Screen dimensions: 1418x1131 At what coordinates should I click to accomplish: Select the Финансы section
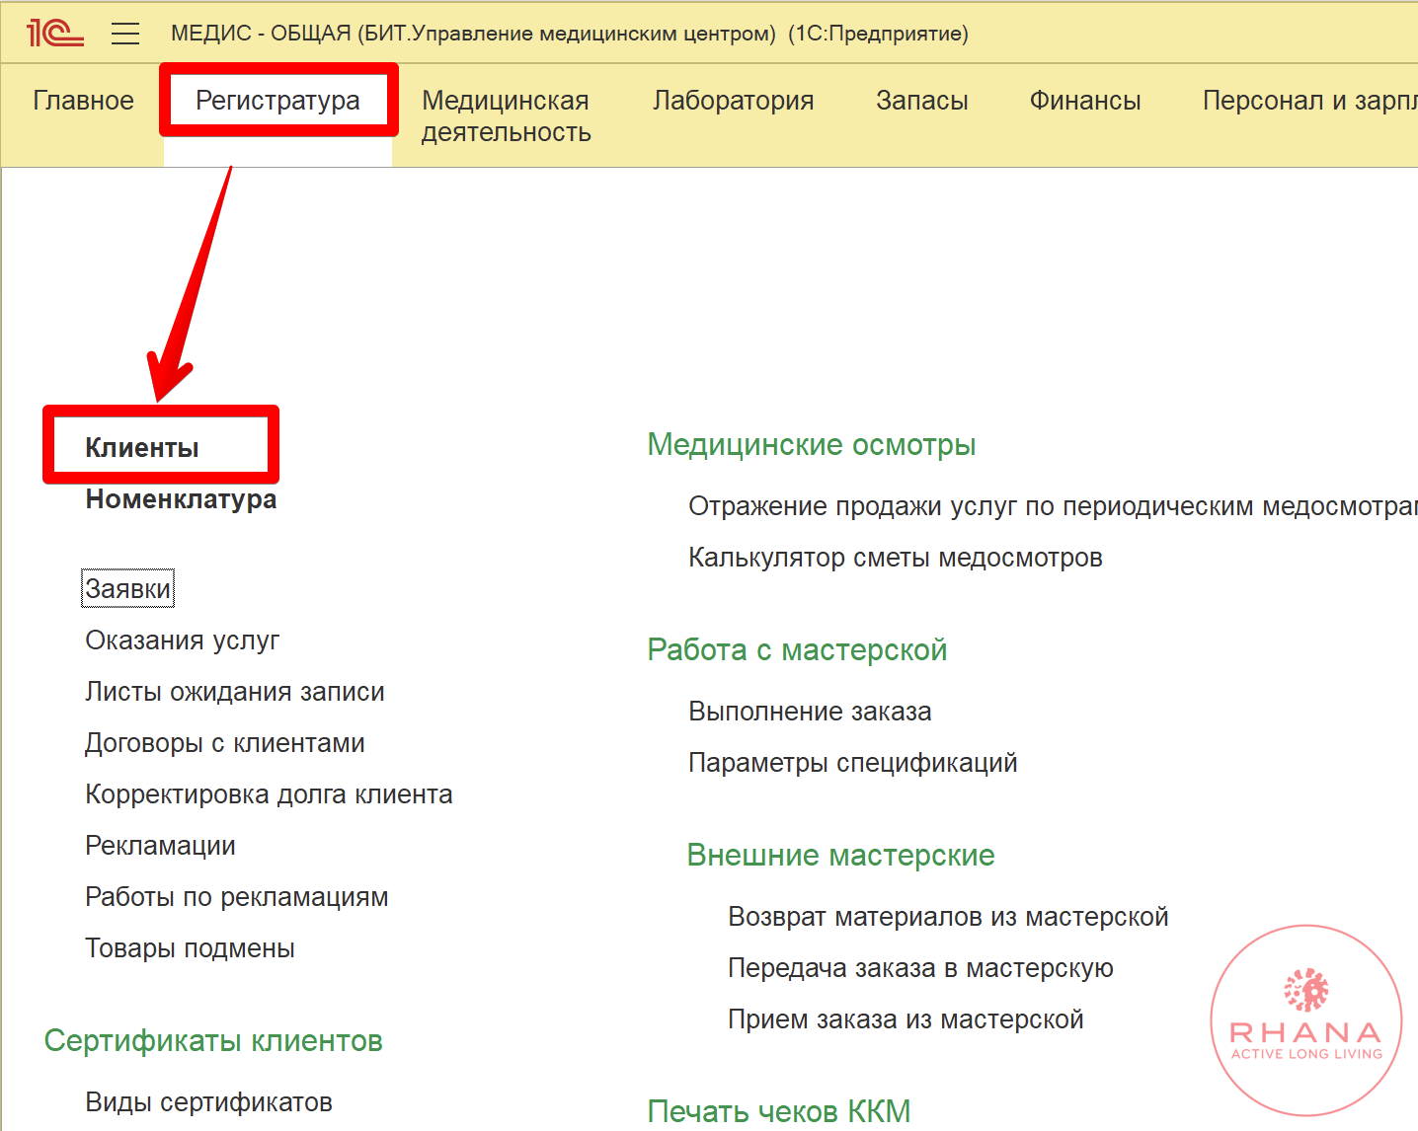click(1084, 101)
